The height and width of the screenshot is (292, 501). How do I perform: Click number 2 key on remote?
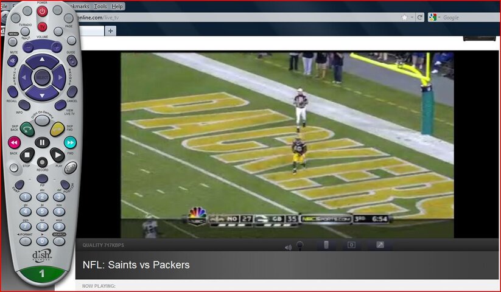(x=42, y=197)
